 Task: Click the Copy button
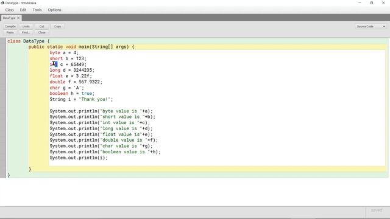[57, 26]
